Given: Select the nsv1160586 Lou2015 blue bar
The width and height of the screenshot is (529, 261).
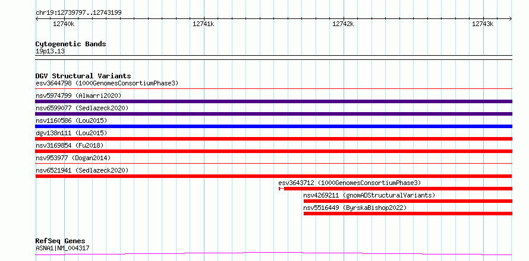Looking at the screenshot, I should click(273, 126).
